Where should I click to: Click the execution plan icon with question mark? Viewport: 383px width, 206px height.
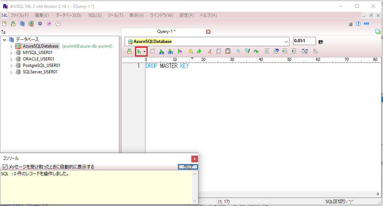click(180, 51)
